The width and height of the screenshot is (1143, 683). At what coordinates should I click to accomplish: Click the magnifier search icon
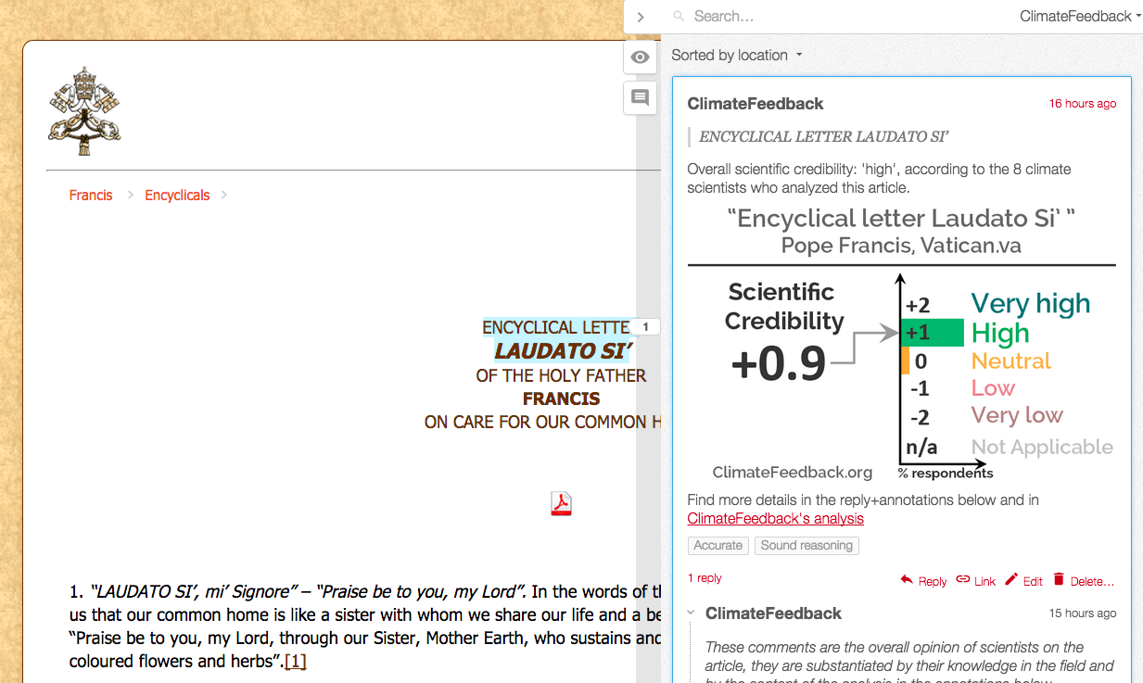[679, 17]
